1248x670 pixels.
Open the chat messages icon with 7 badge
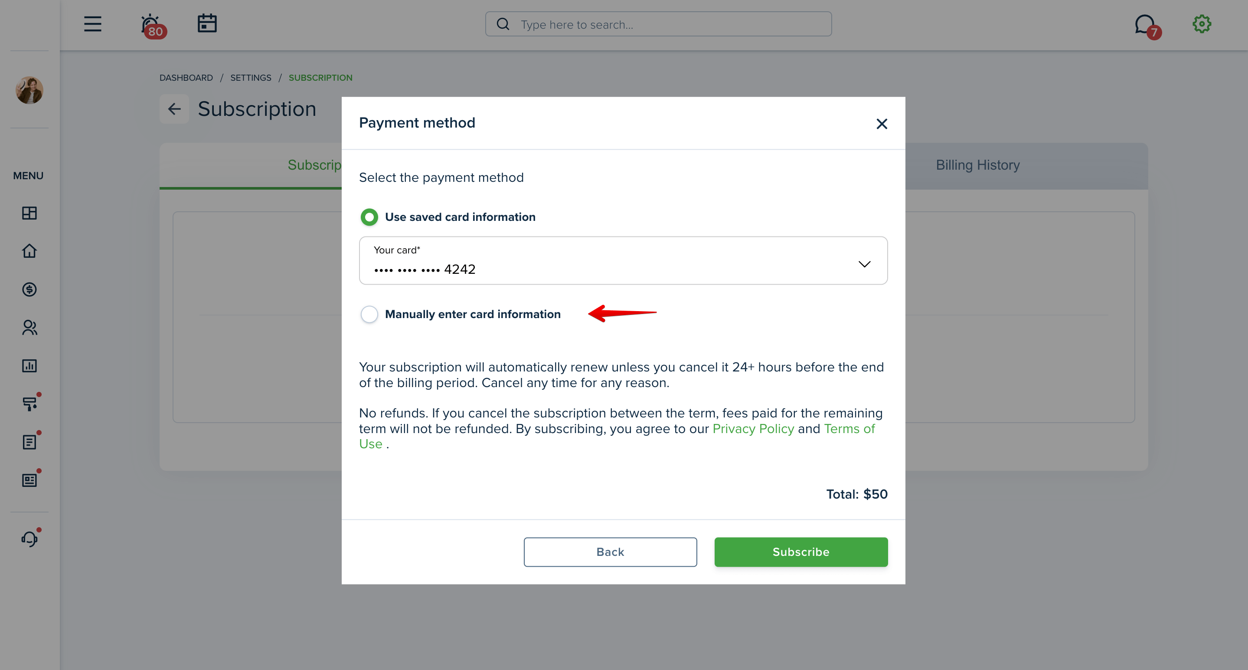coord(1147,26)
